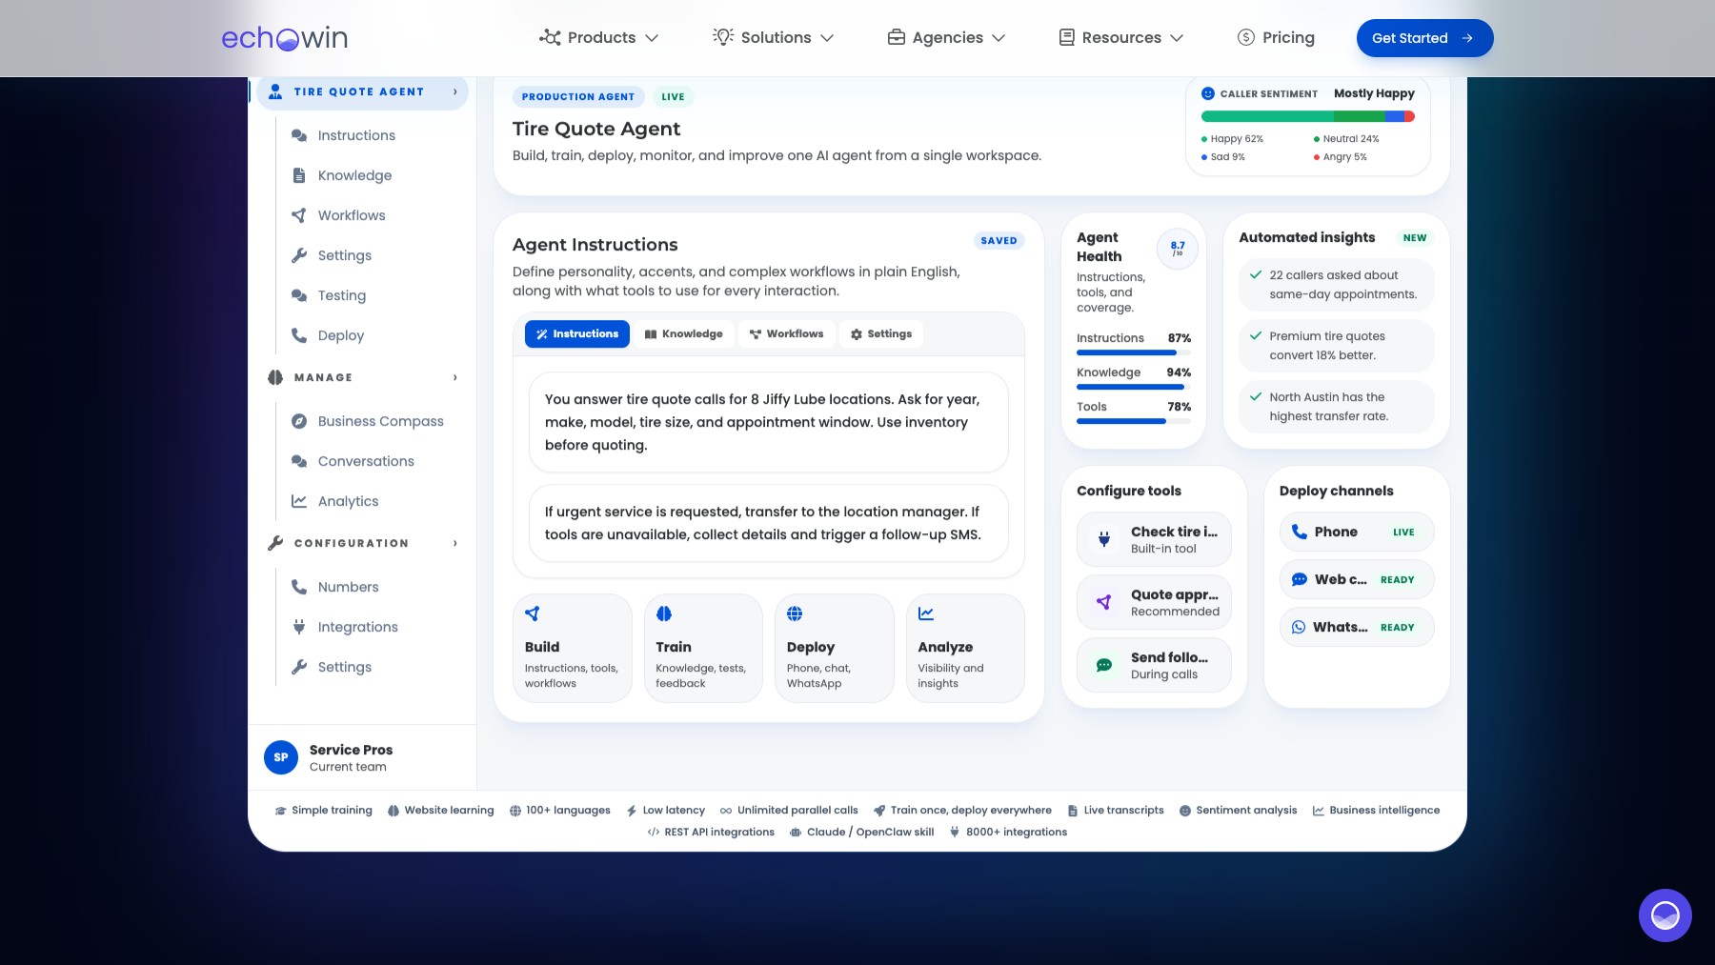Click the SP team avatar
The height and width of the screenshot is (965, 1715).
281,757
